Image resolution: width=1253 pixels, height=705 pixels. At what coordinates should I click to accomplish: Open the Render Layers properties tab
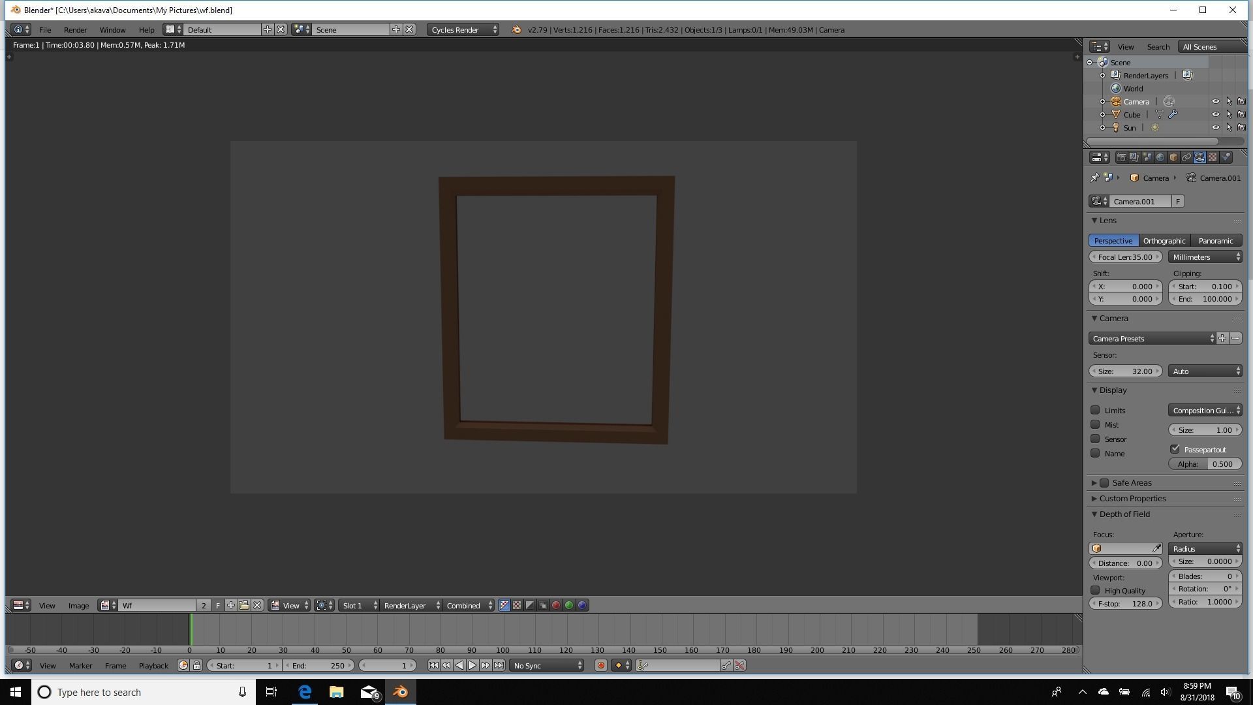tap(1134, 157)
